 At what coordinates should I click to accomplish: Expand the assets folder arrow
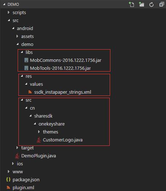pyautogui.click(x=17, y=36)
